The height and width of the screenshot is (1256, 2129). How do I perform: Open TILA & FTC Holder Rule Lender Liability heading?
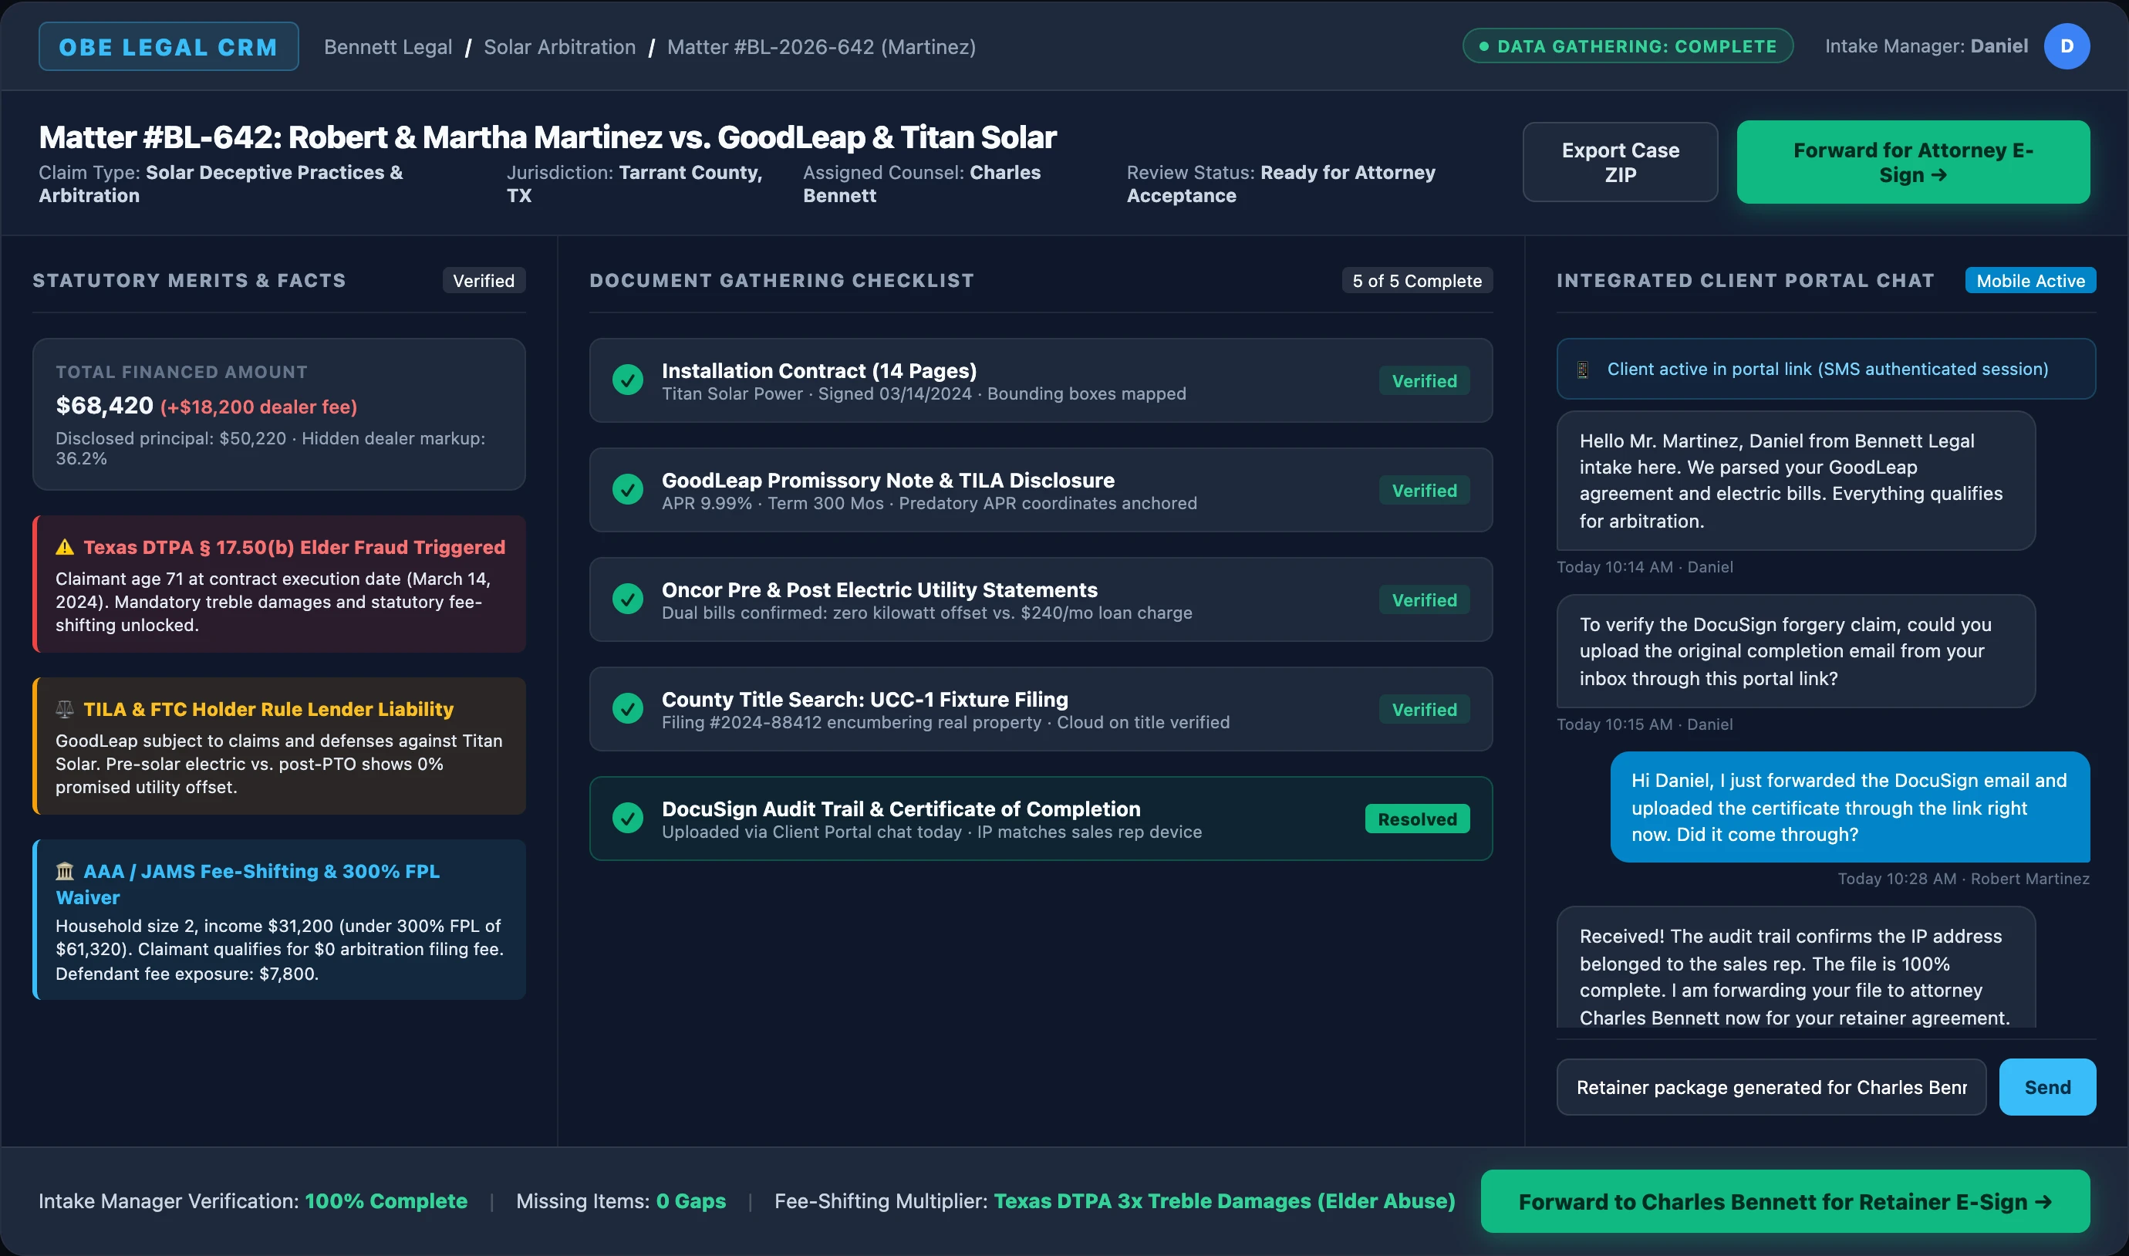pyautogui.click(x=268, y=709)
